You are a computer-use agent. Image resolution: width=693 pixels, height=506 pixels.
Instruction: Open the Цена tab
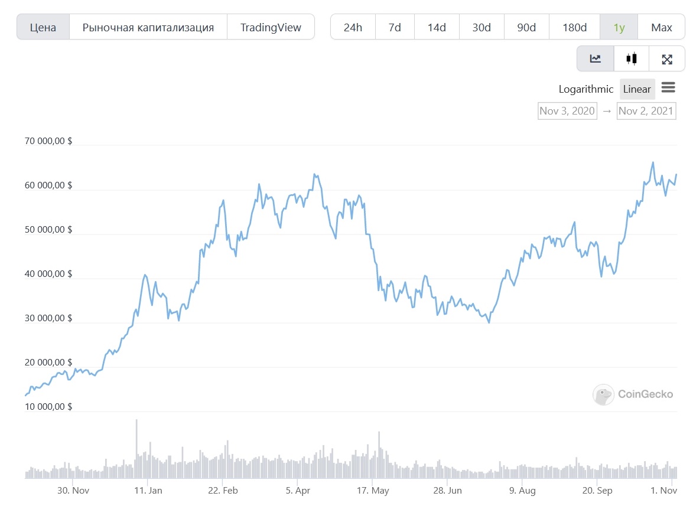tap(43, 27)
